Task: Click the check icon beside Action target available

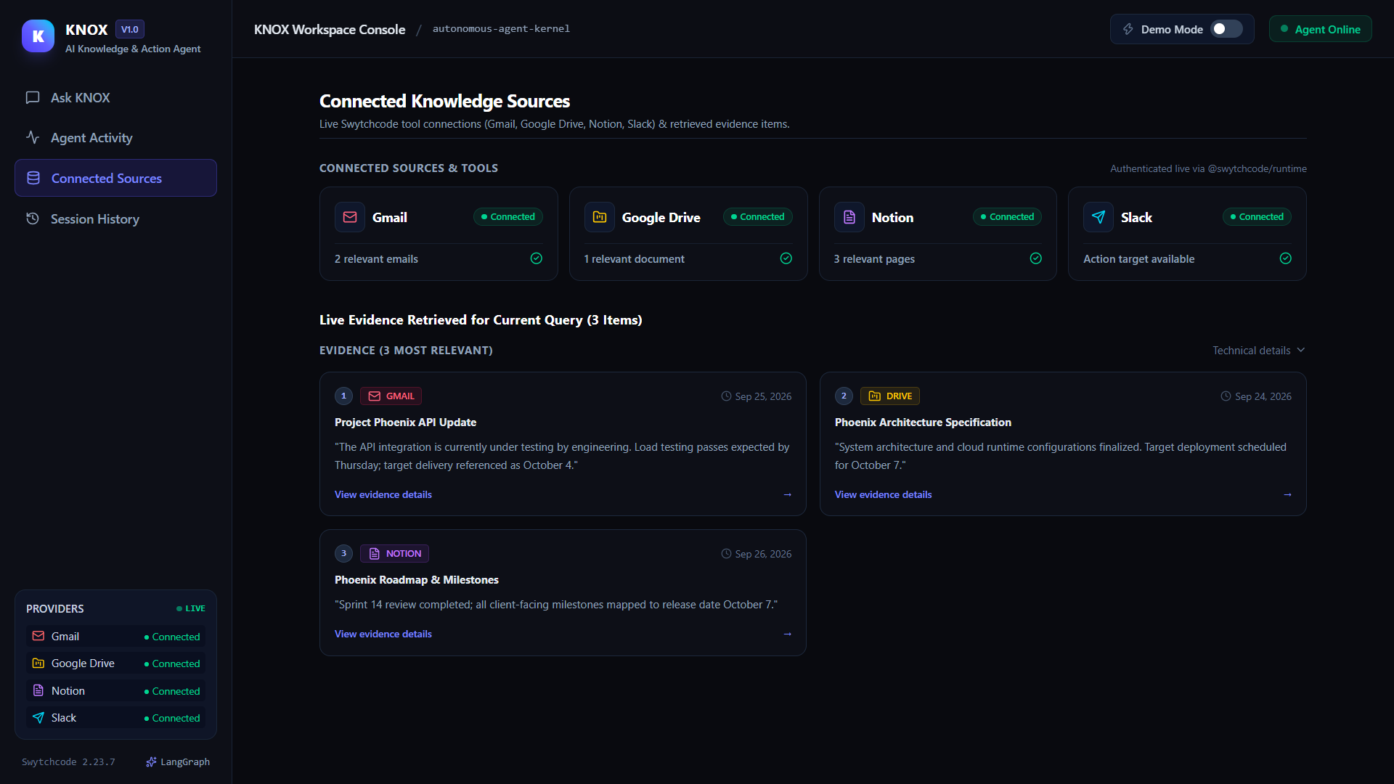Action: click(x=1286, y=258)
